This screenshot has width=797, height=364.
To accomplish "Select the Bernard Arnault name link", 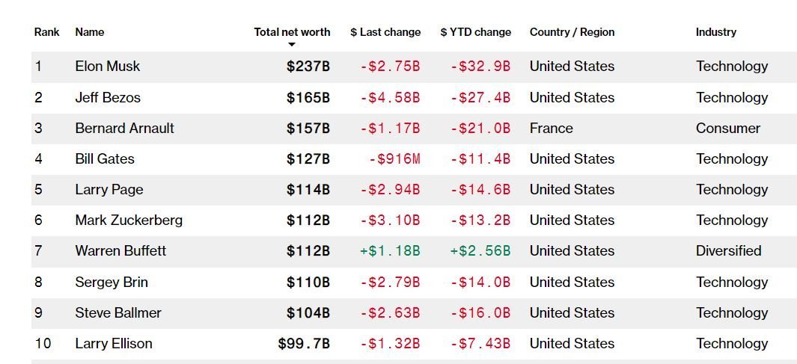I will (x=124, y=128).
